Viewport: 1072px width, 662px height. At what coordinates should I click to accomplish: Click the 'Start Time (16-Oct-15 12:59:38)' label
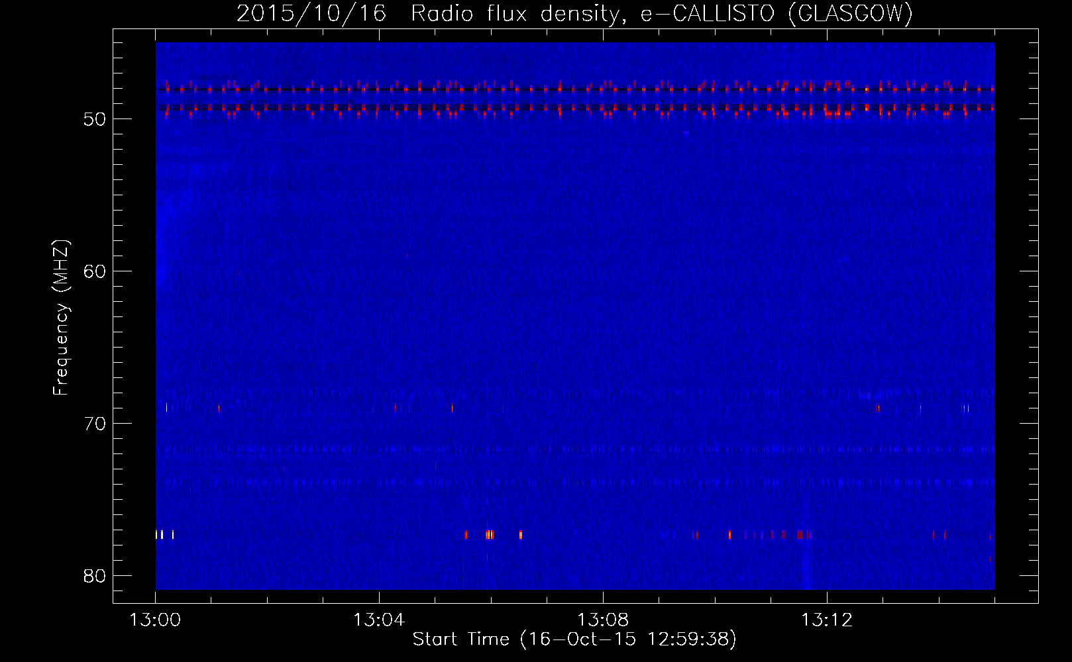574,639
